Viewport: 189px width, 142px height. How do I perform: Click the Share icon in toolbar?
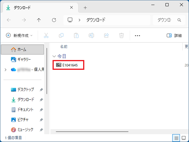106,35
